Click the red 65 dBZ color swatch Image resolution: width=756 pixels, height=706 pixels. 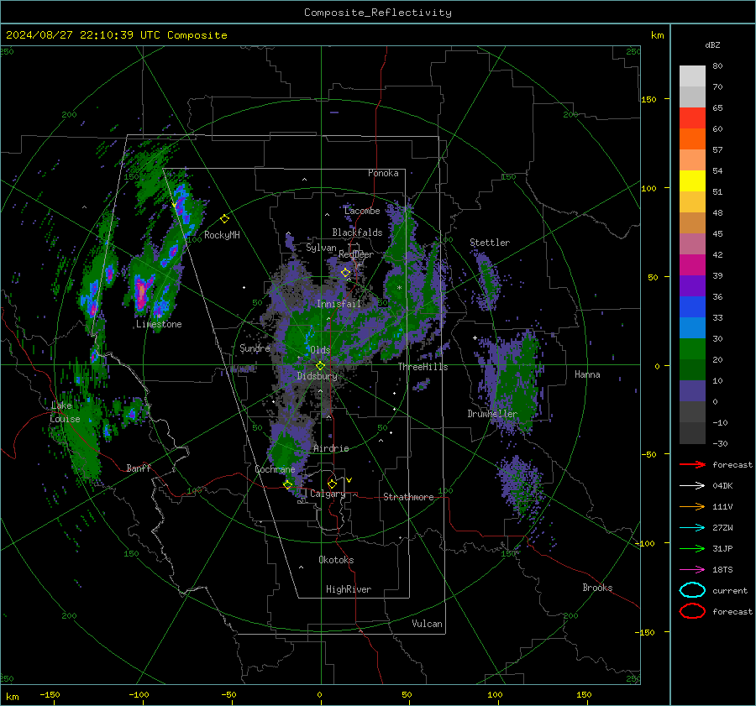pos(692,118)
